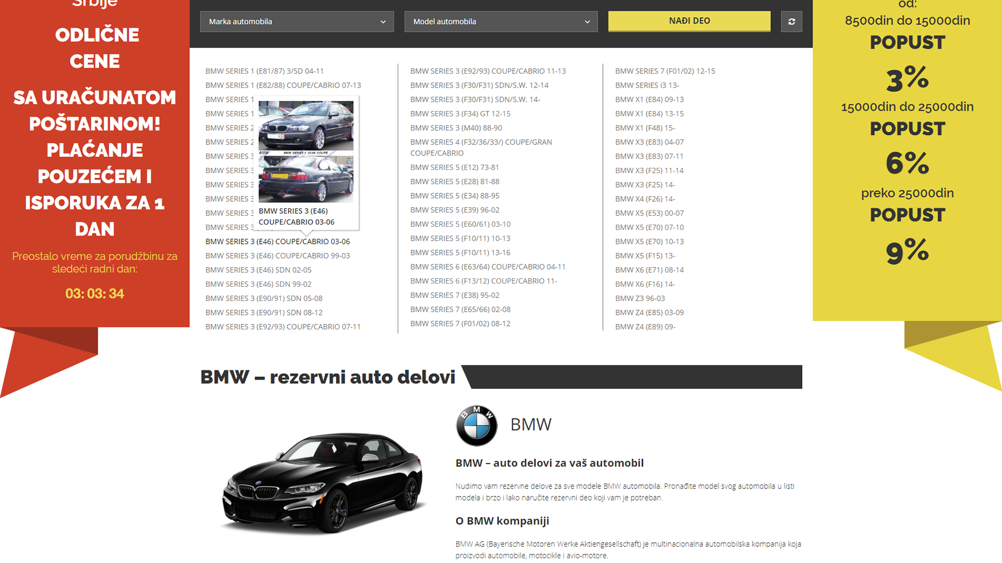Open the Marka automobila dropdown
This screenshot has width=1002, height=563.
pyautogui.click(x=297, y=21)
